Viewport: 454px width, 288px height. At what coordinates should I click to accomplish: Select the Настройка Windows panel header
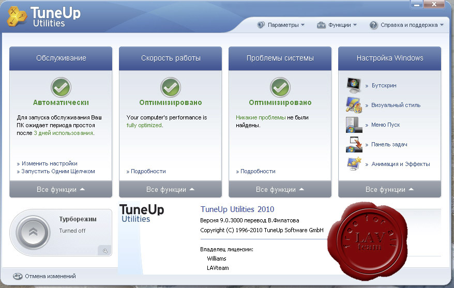(x=390, y=58)
